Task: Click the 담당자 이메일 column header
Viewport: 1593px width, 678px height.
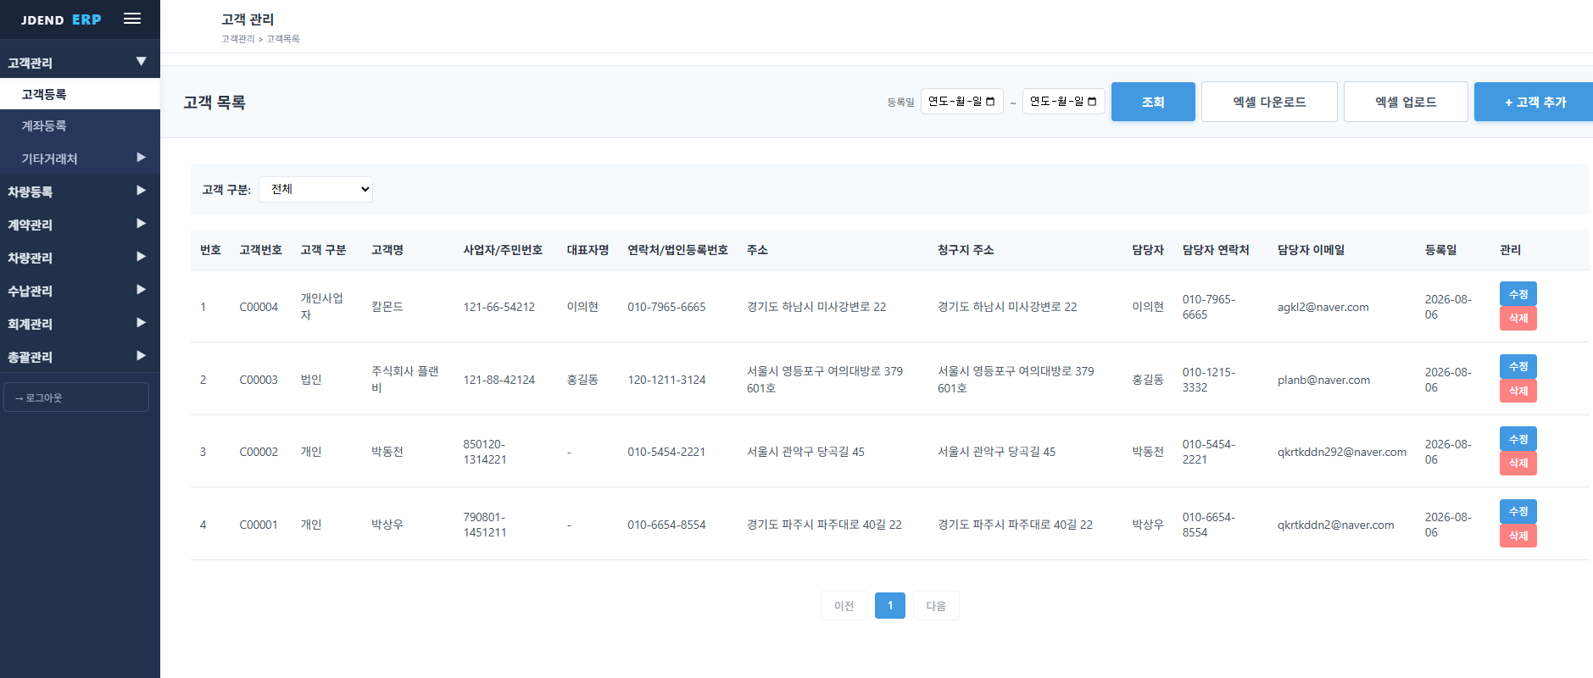Action: tap(1311, 250)
